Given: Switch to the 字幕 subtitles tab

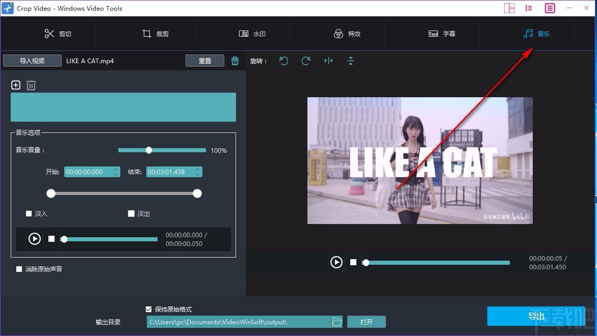Looking at the screenshot, I should (x=443, y=34).
